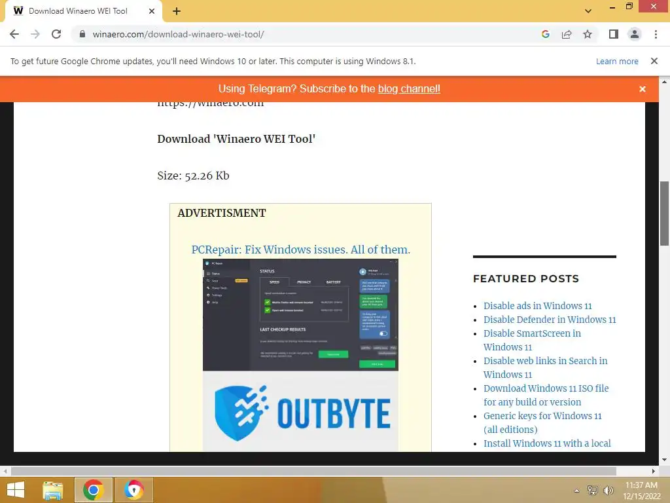Click the Chrome taskbar icon

pos(93,490)
